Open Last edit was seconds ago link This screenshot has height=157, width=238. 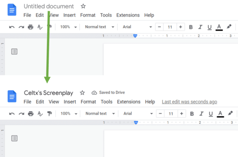[190, 102]
